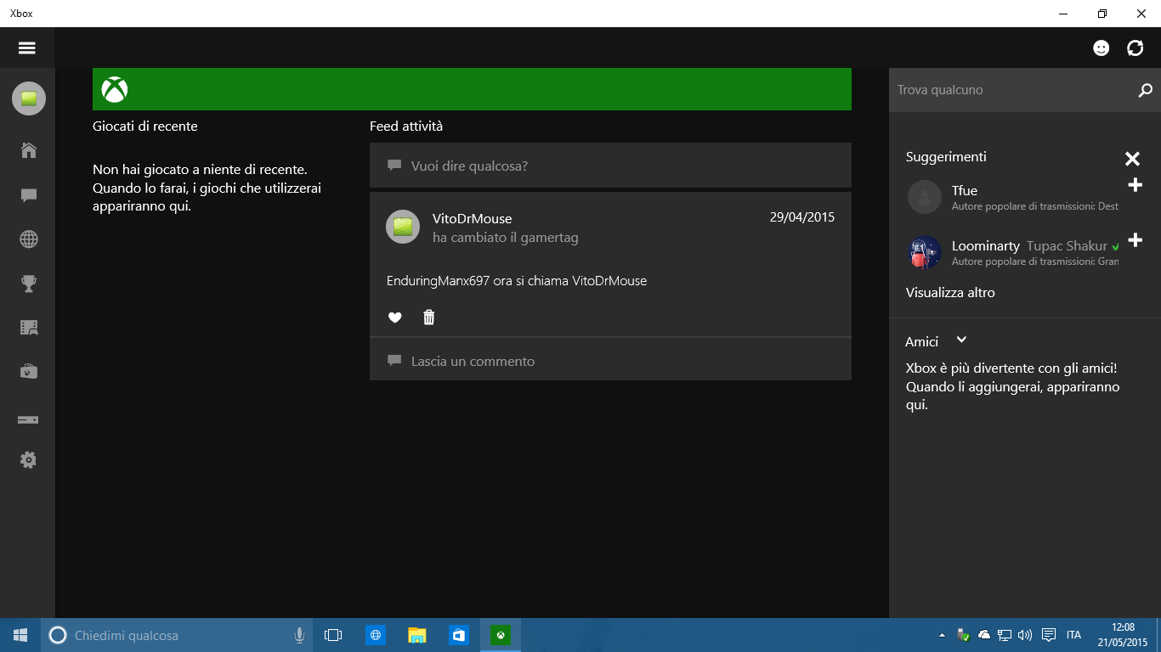
Task: Go to Home in sidebar
Action: click(x=28, y=150)
